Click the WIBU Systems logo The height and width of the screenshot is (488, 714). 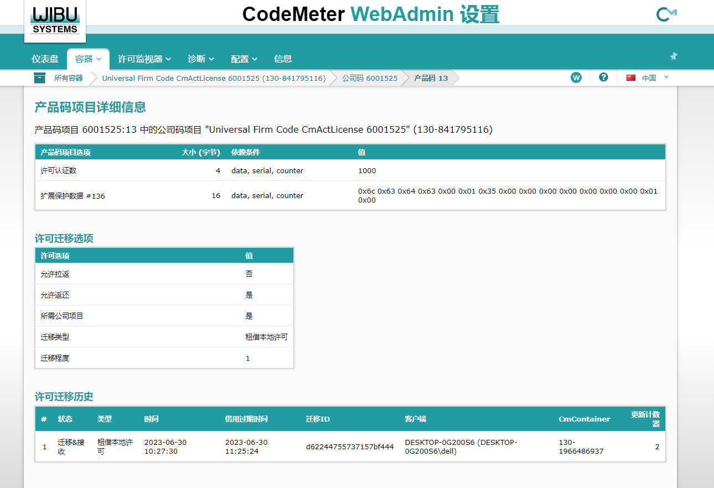coord(55,20)
